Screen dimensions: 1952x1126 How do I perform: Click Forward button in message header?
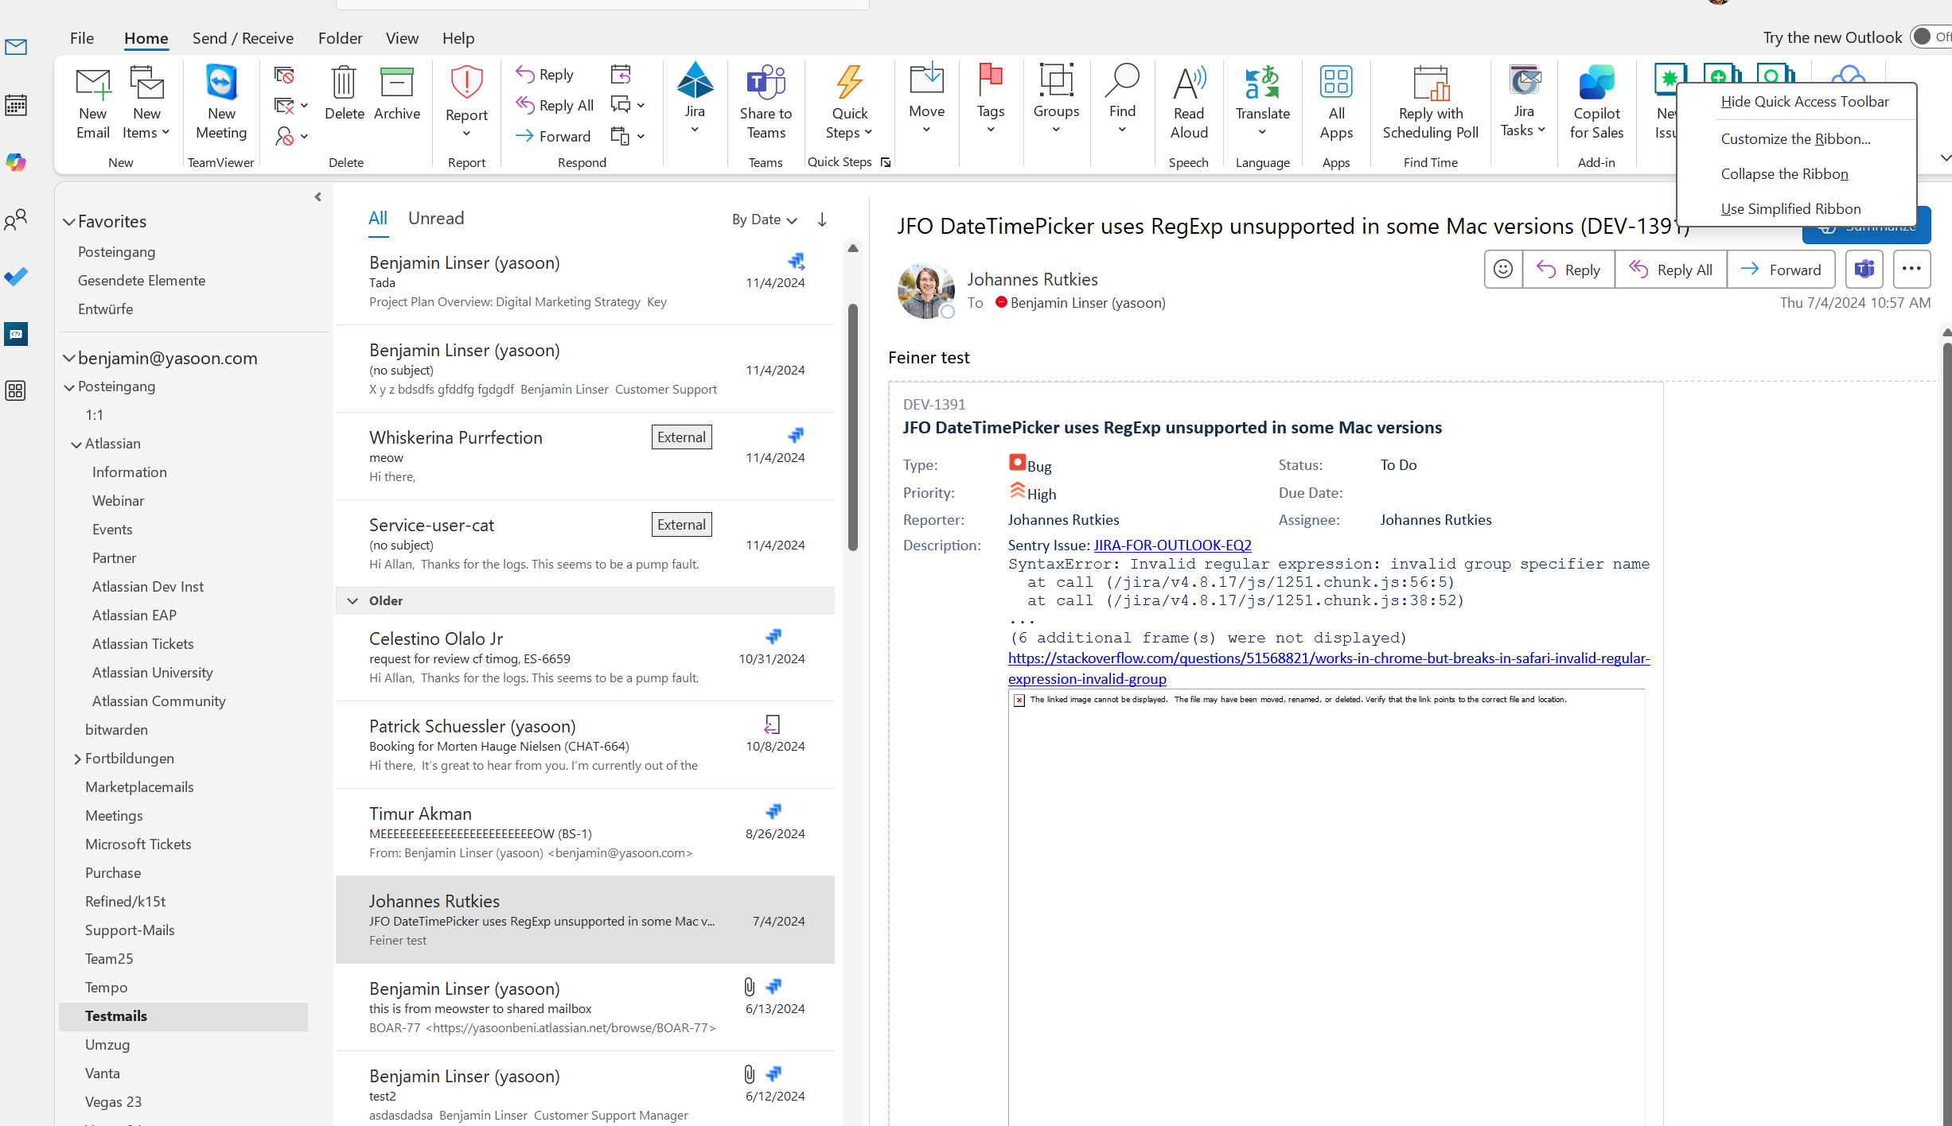pyautogui.click(x=1781, y=270)
